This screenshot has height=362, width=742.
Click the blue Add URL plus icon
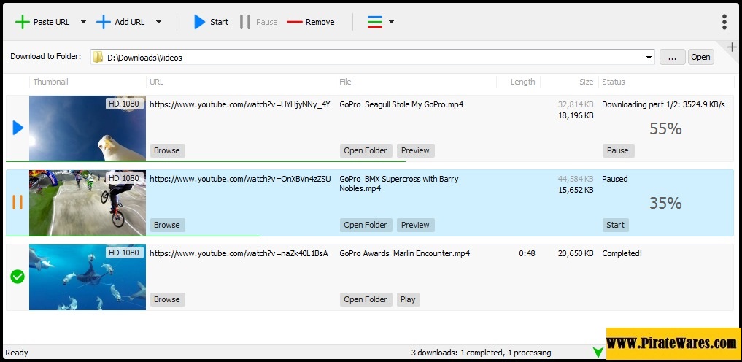click(x=104, y=22)
